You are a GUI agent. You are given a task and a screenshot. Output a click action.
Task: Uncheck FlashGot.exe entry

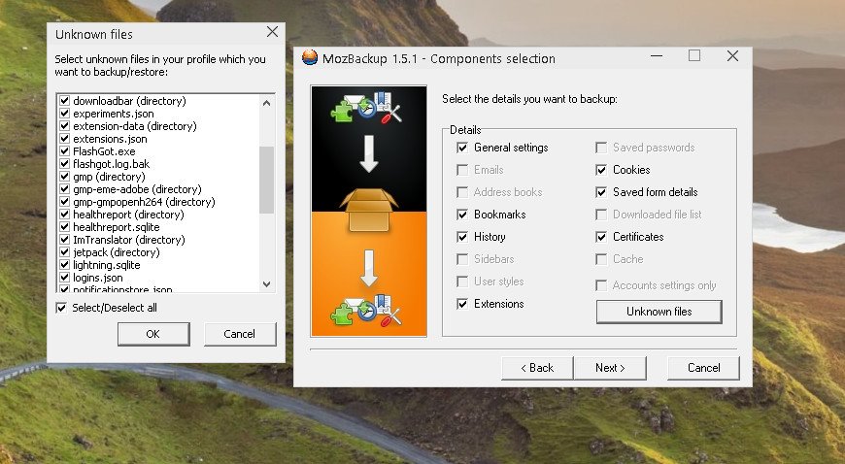pos(65,151)
